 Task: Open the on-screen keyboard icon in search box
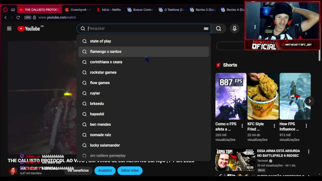(206, 28)
